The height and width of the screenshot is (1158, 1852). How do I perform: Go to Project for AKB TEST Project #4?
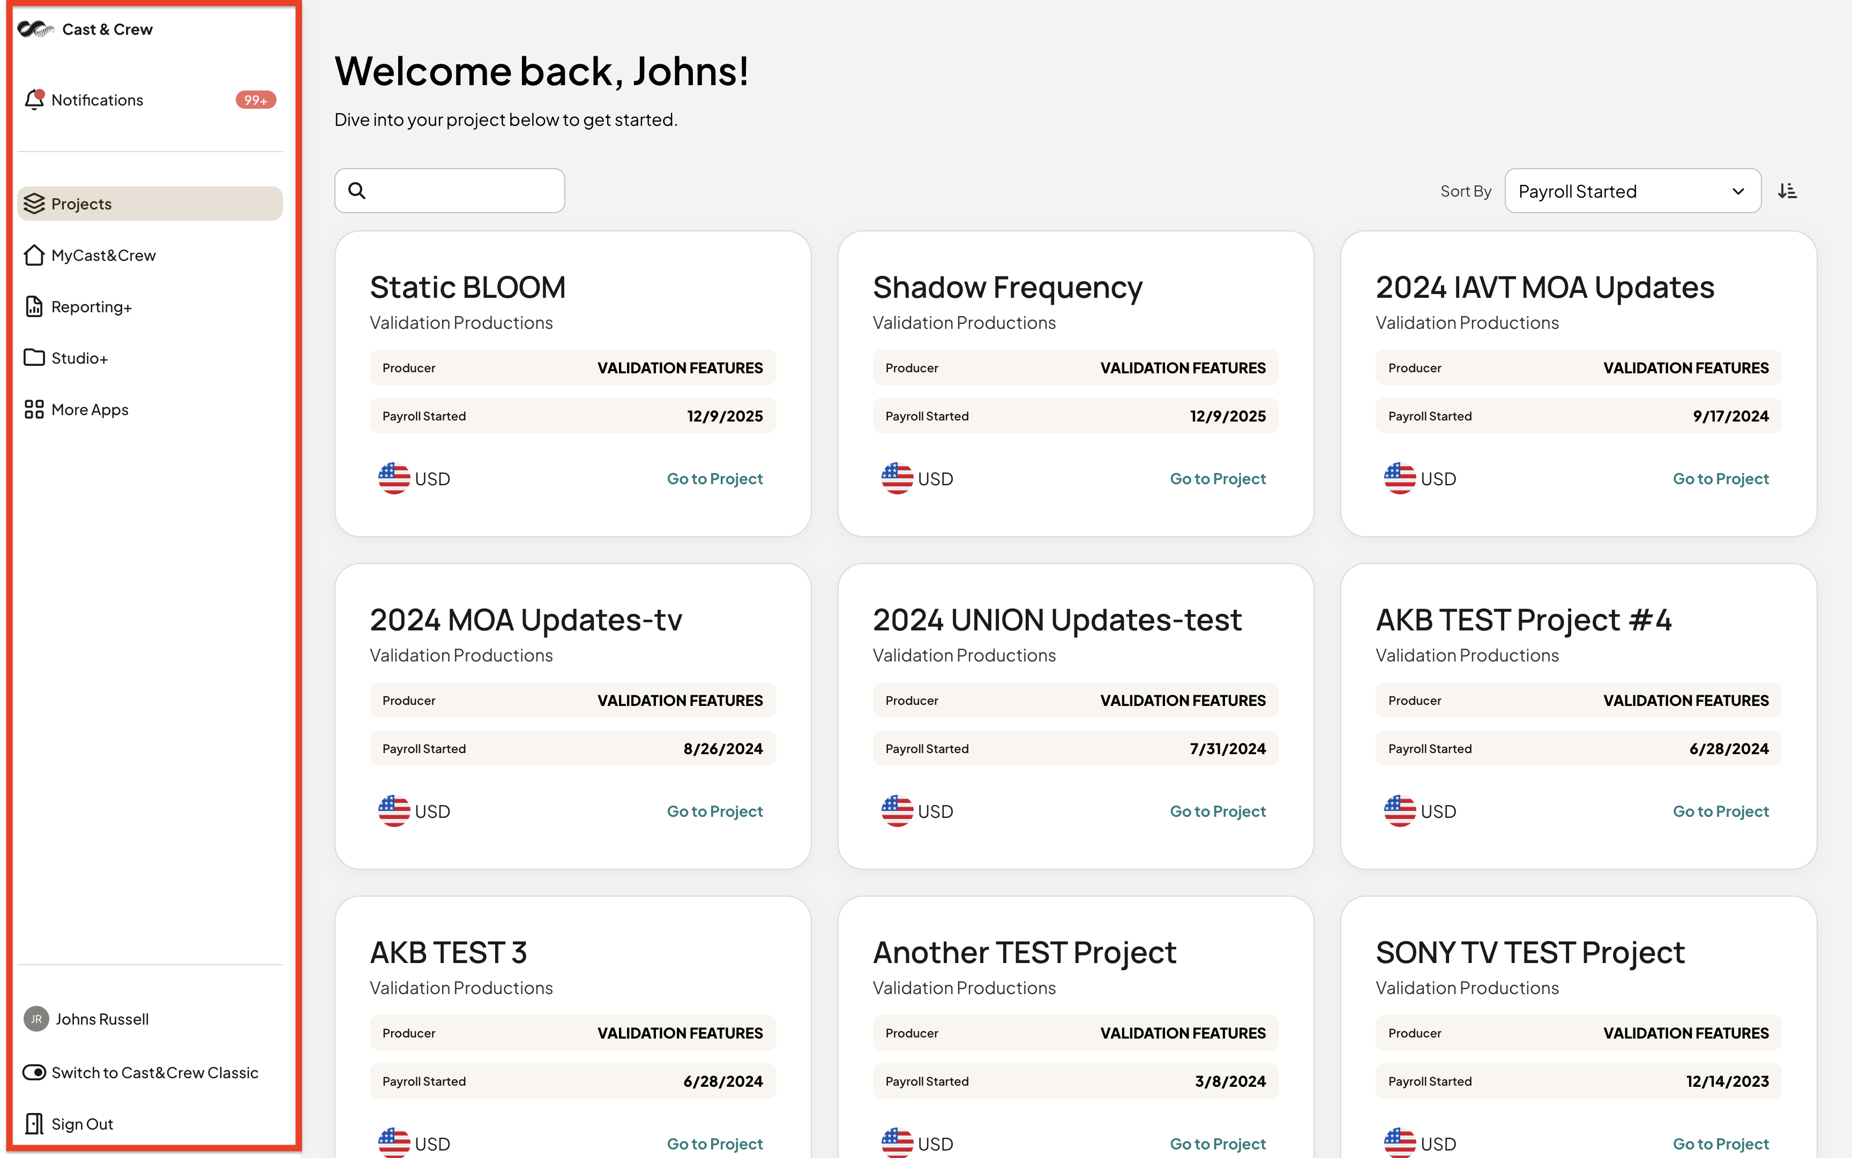point(1720,811)
